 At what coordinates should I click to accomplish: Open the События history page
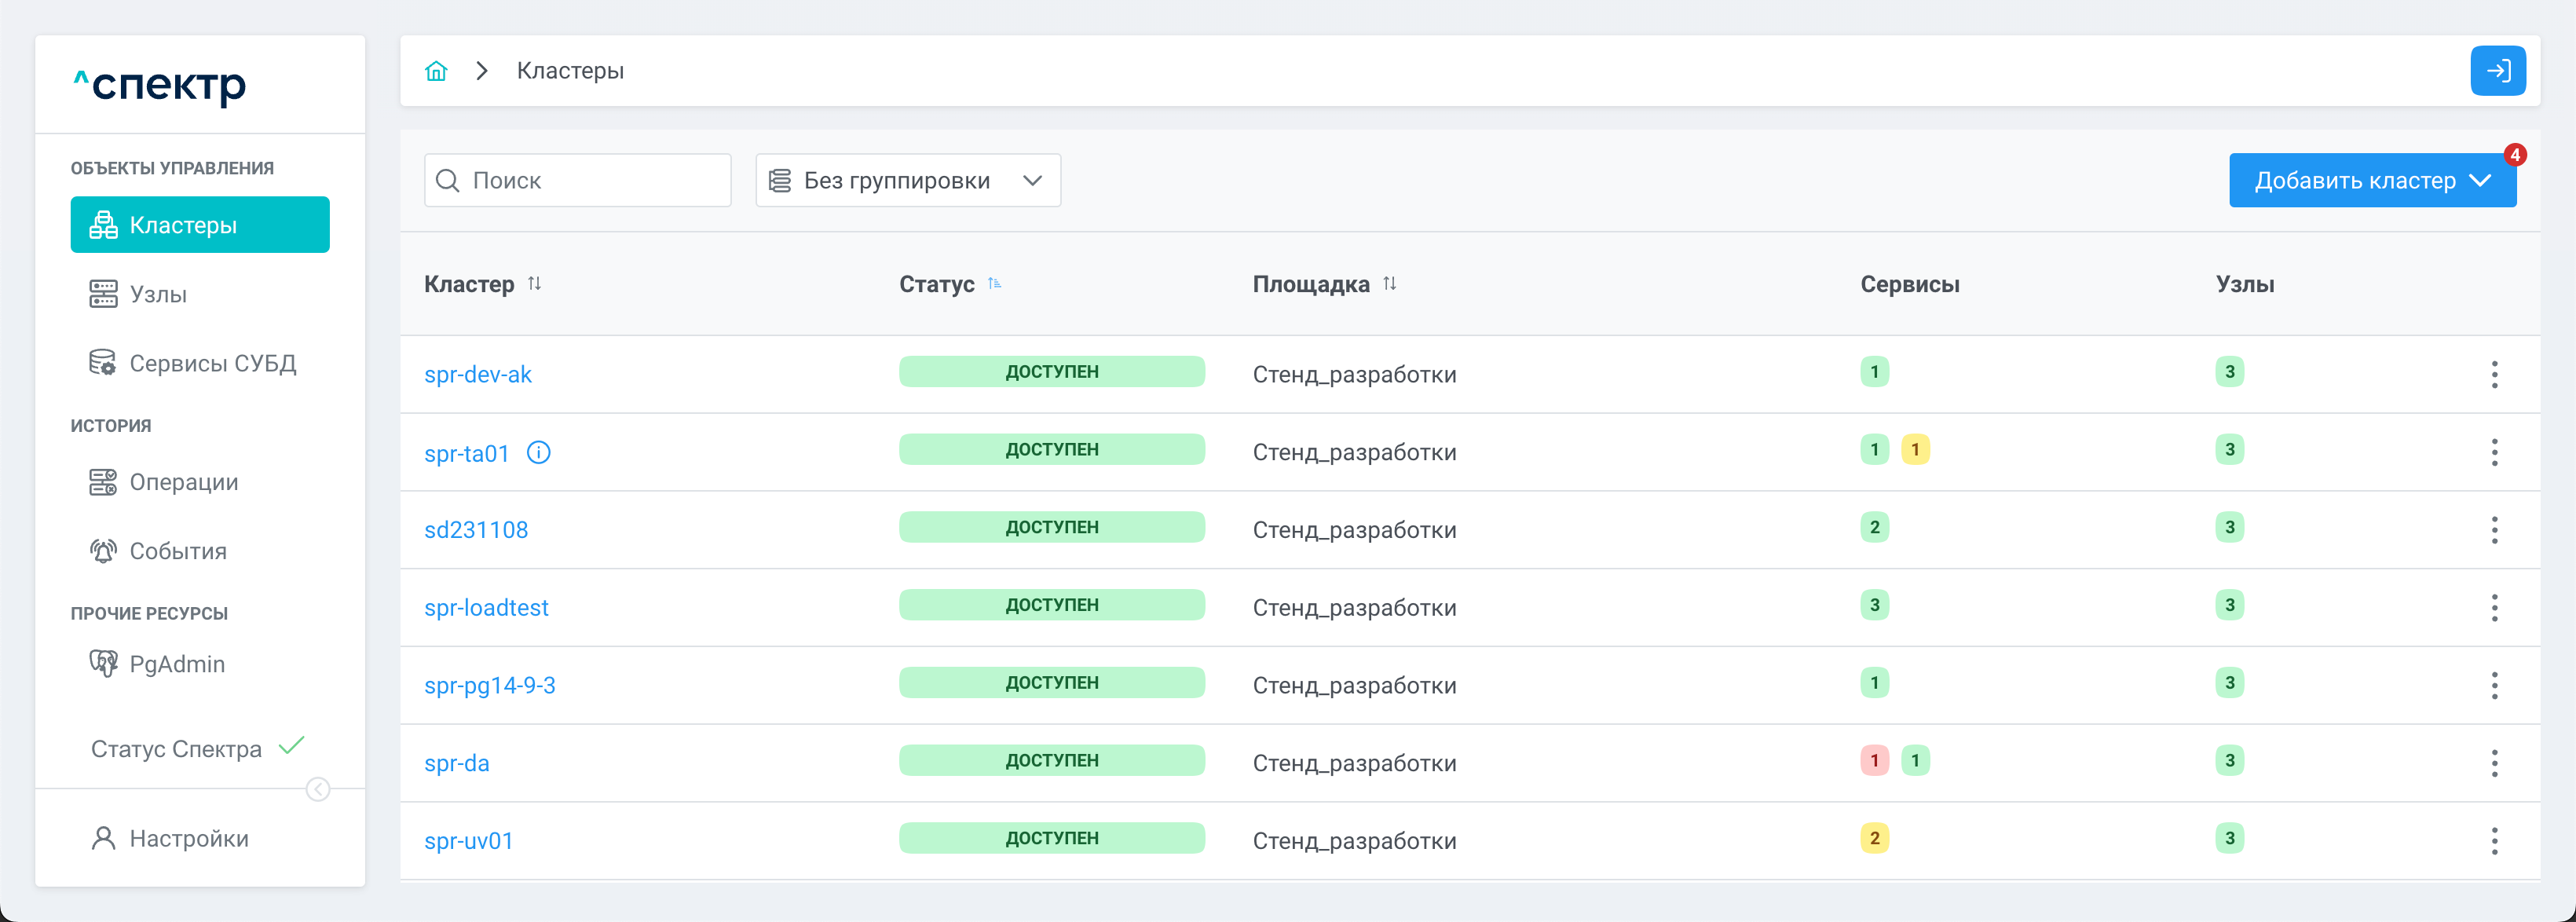(x=178, y=551)
